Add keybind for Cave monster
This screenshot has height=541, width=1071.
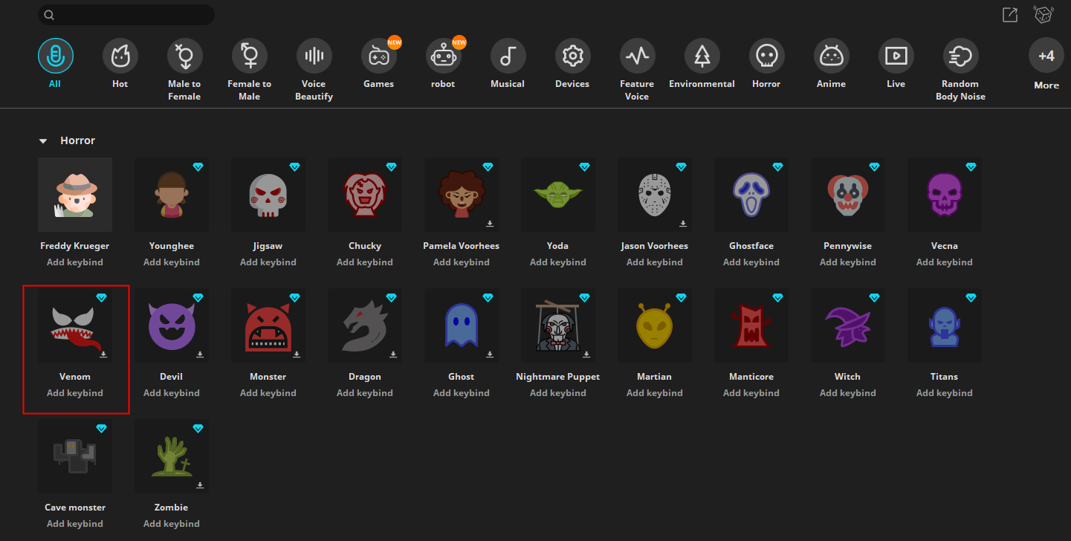(75, 524)
